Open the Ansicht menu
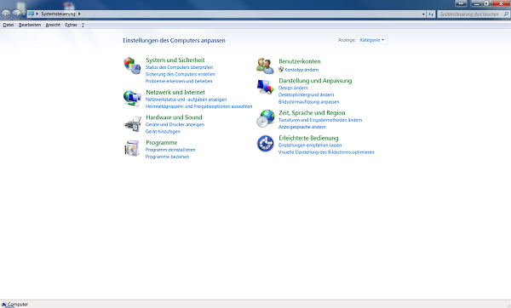511x308 pixels. (53, 25)
